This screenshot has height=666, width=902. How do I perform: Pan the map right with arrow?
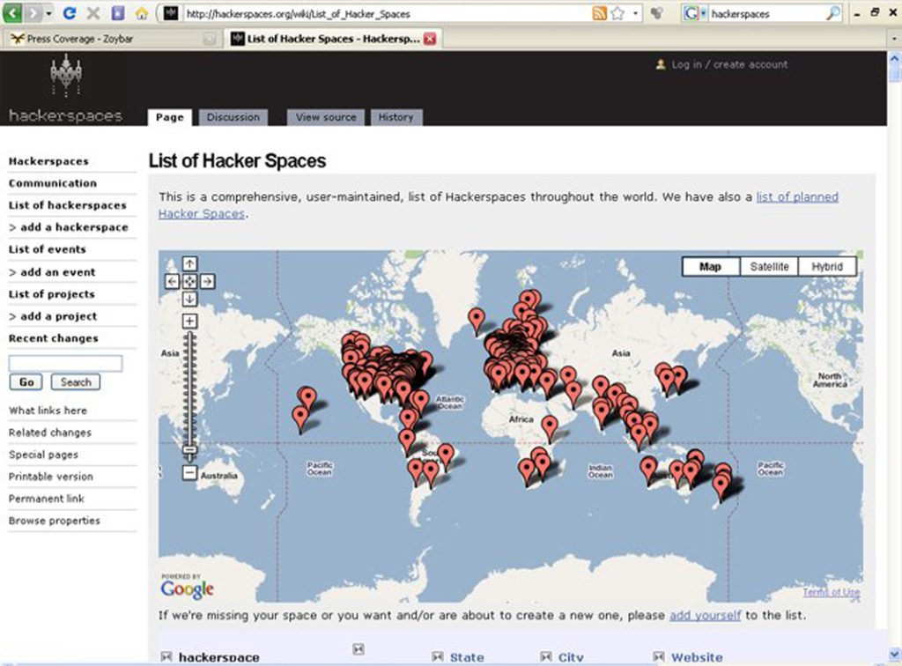click(x=207, y=282)
